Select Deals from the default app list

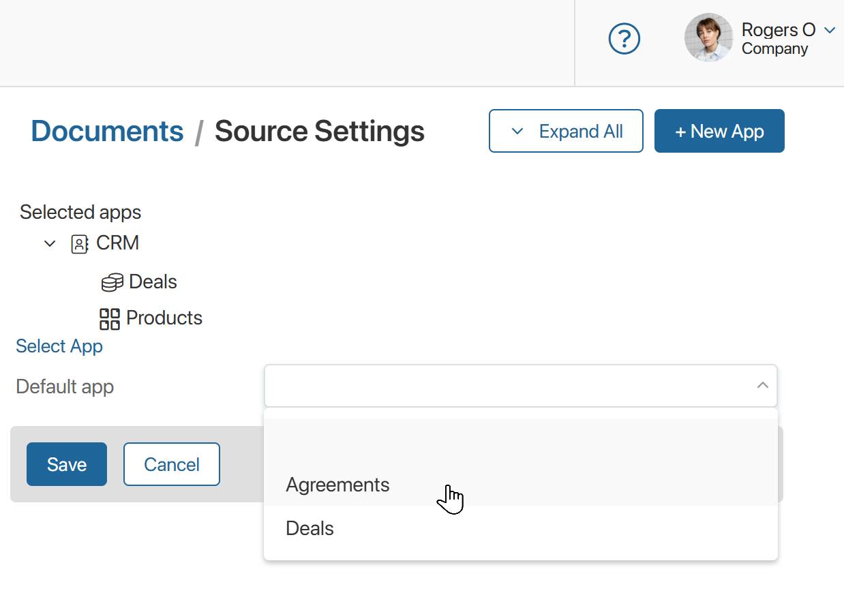(309, 528)
